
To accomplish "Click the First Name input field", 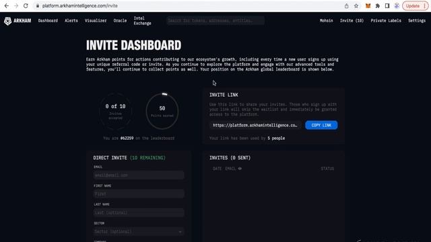I will click(139, 194).
